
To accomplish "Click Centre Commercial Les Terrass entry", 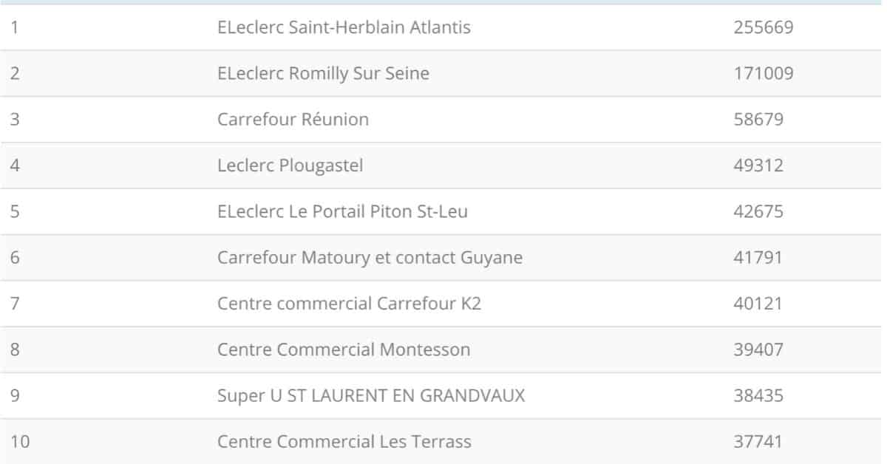I will pos(344,442).
